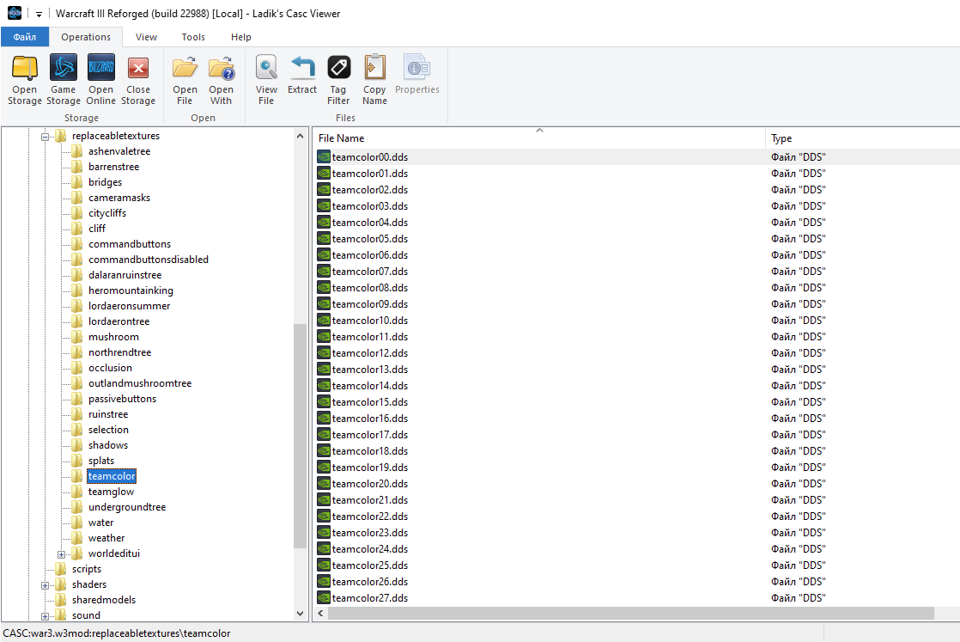Select the teamcolor folder in tree
Image resolution: width=960 pixels, height=642 pixels.
[x=112, y=476]
